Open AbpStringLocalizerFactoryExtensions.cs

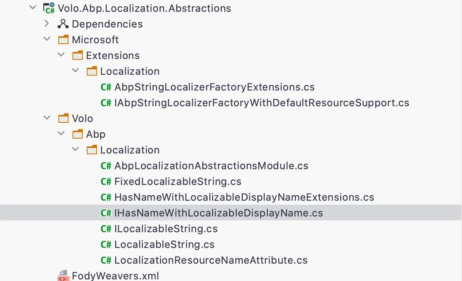(x=214, y=87)
